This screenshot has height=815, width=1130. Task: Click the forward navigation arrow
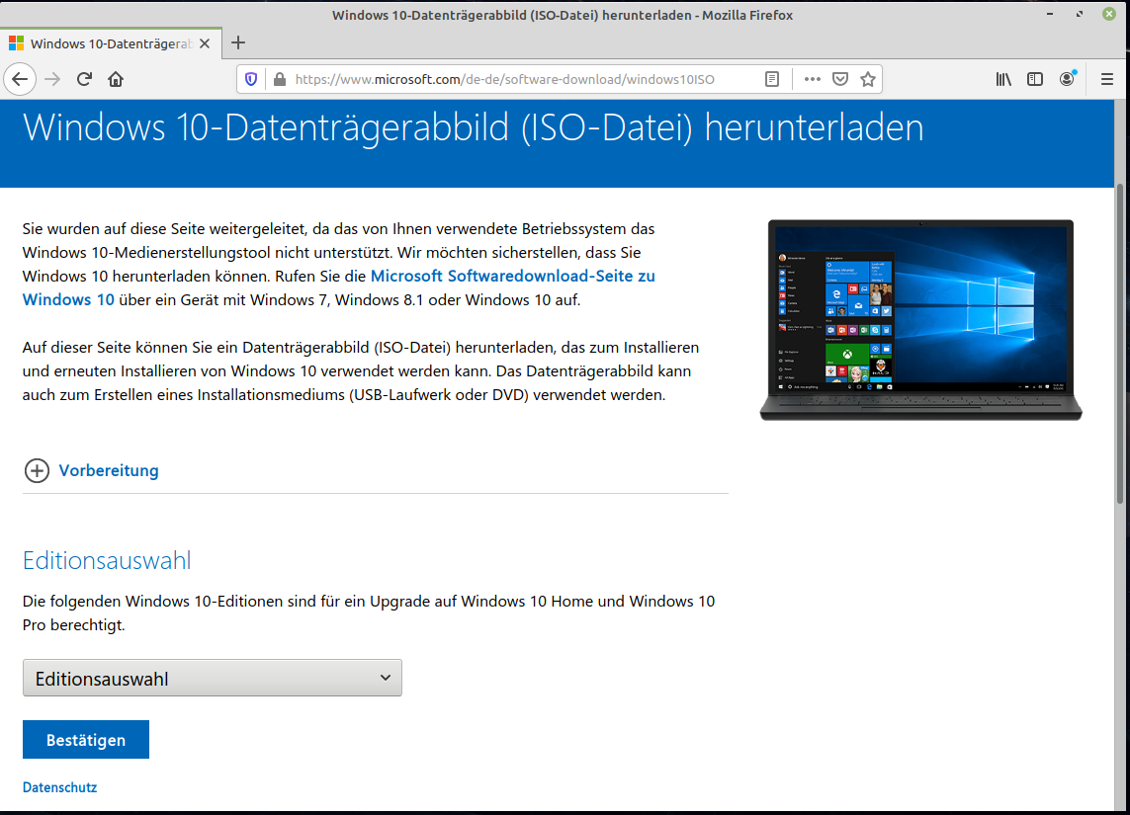click(51, 79)
